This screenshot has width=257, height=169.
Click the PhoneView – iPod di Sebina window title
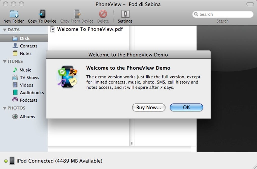click(x=128, y=4)
